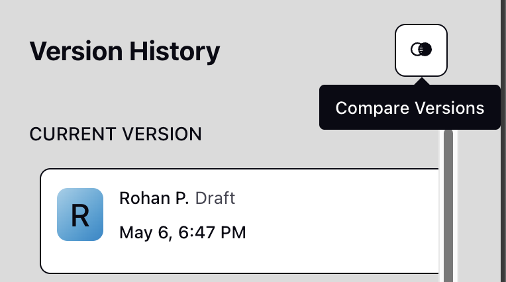The height and width of the screenshot is (282, 506).
Task: Click empty space inside the version card
Action: 339,221
